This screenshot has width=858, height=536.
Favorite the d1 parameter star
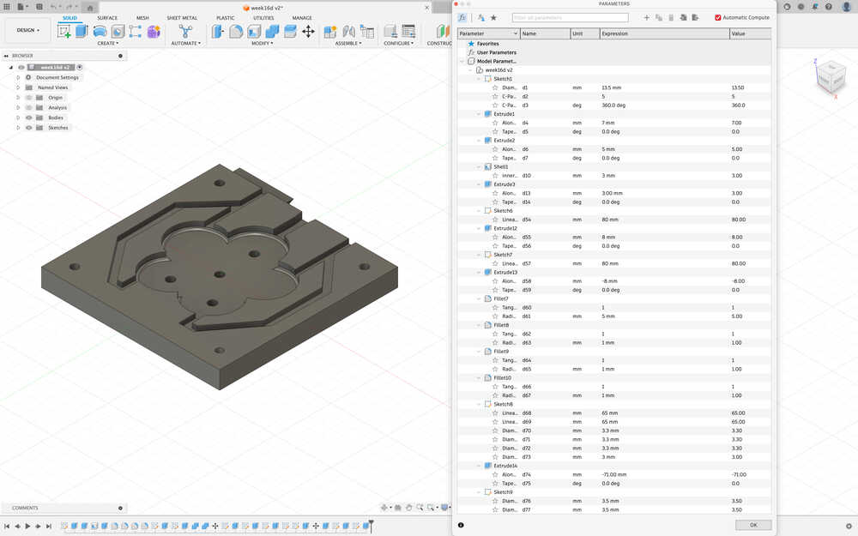[x=495, y=87]
